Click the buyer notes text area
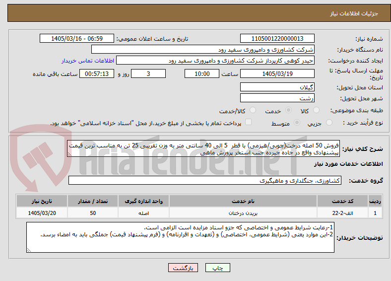Viewport: 391px width, 281px height. pyautogui.click(x=180, y=237)
